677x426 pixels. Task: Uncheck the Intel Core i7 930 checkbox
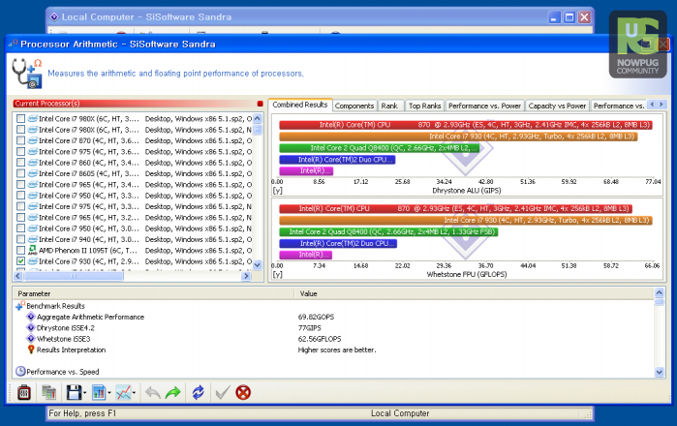click(x=20, y=261)
